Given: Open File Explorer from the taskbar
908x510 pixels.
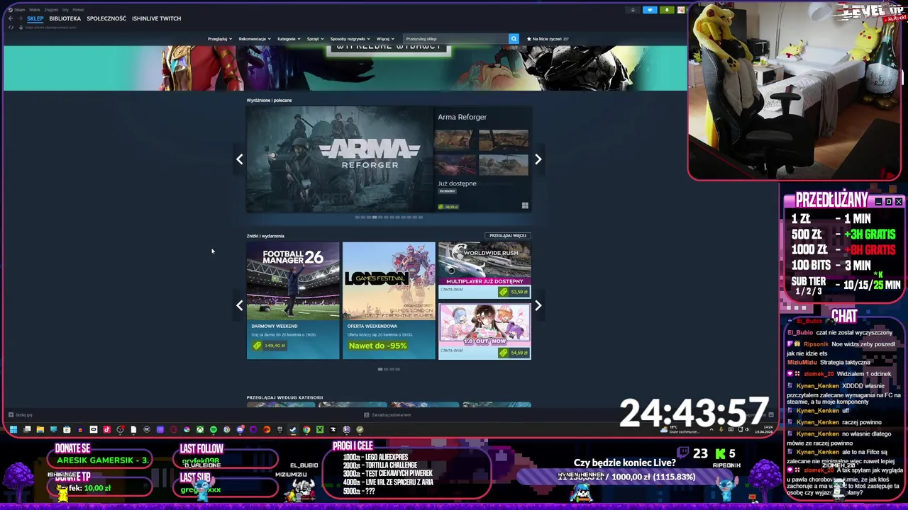Looking at the screenshot, I should (40, 429).
